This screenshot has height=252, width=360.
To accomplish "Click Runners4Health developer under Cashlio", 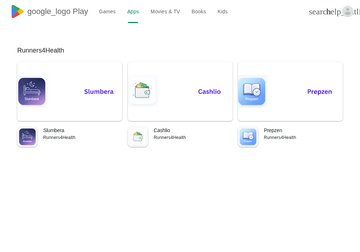I will 170,138.
